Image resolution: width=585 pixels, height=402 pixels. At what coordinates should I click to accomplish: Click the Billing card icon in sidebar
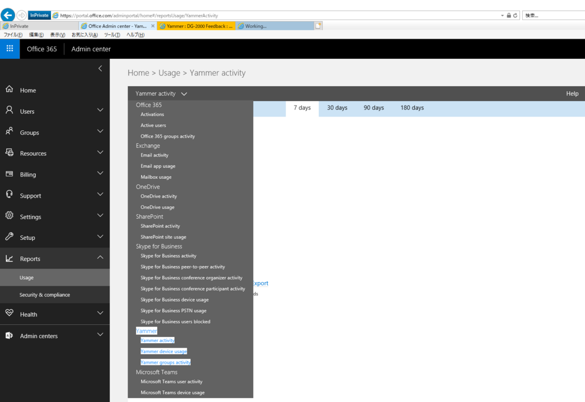[x=9, y=174]
